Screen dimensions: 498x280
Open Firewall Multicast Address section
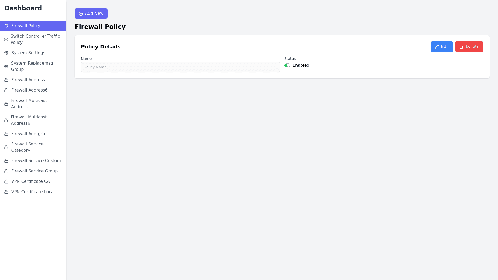29,104
